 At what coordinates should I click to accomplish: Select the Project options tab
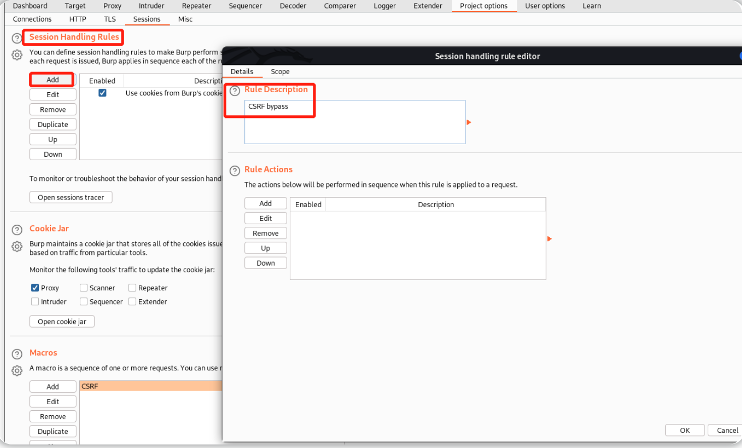point(484,6)
